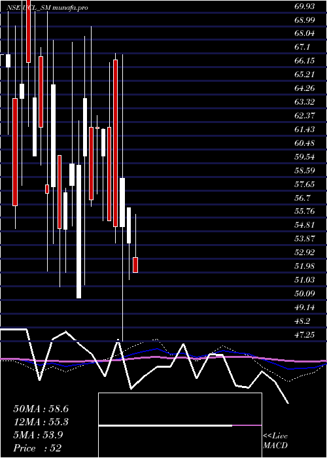327x458 pixels.
Task: Click the last small red candlestick near 52
Action: pyautogui.click(x=135, y=265)
